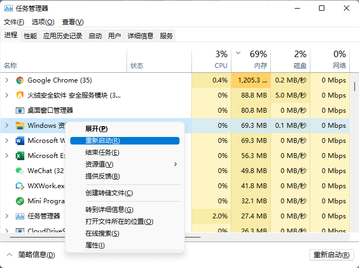Open the 文件(F) menu
The image size is (359, 268).
click(x=14, y=22)
